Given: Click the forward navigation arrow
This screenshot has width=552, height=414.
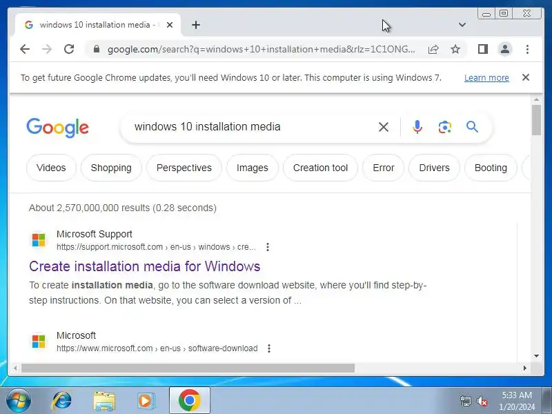Looking at the screenshot, I should 46,49.
